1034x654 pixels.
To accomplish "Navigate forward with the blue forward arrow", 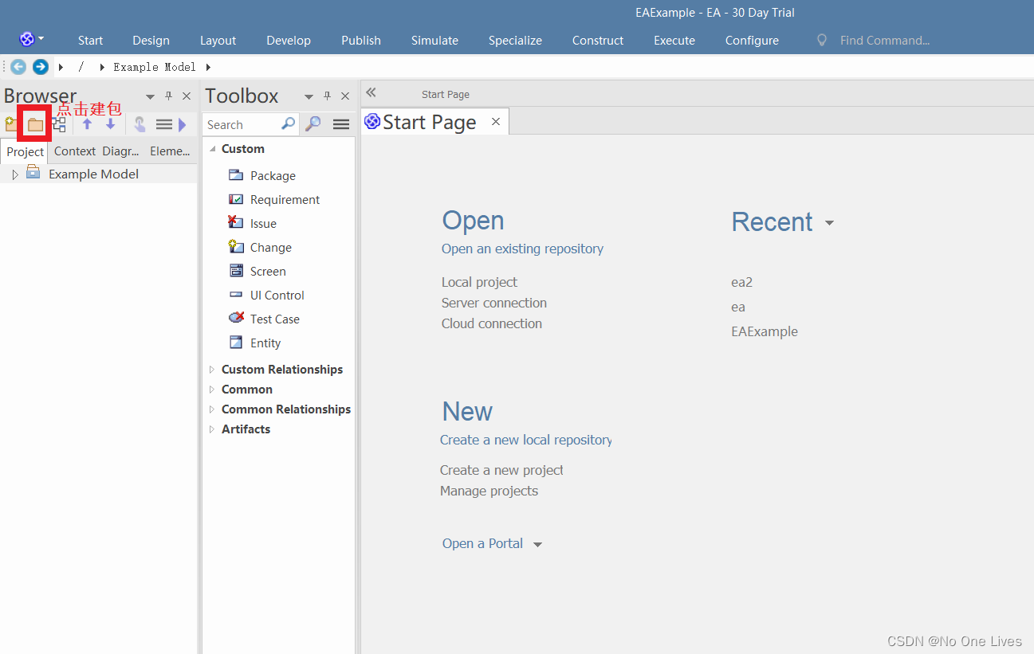I will [x=40, y=67].
